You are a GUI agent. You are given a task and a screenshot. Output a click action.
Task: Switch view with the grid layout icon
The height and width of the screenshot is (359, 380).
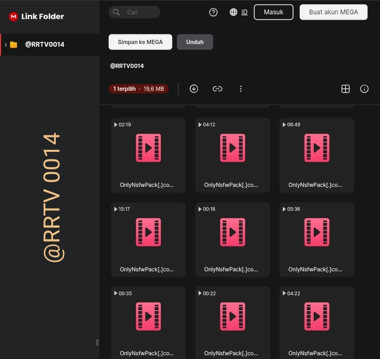coord(346,89)
